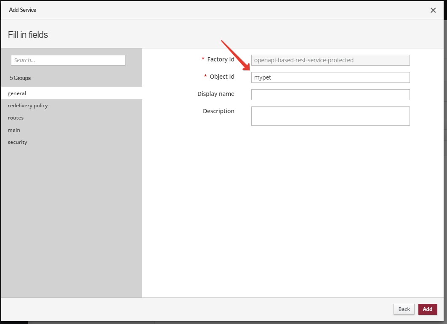Click the Display name label
The width and height of the screenshot is (447, 324).
point(216,94)
